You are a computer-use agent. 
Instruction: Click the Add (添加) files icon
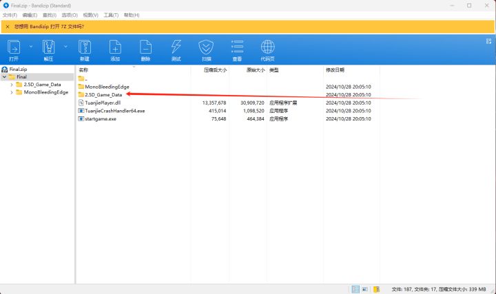[x=115, y=50]
